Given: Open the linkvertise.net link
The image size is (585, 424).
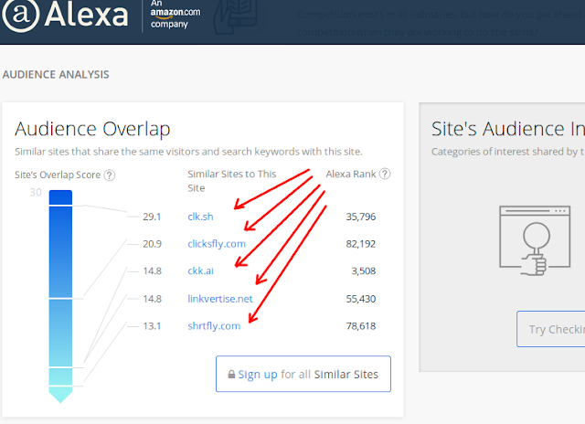Looking at the screenshot, I should pos(220,299).
